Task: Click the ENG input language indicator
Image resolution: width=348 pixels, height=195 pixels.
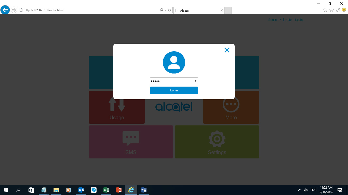Action: (x=314, y=190)
